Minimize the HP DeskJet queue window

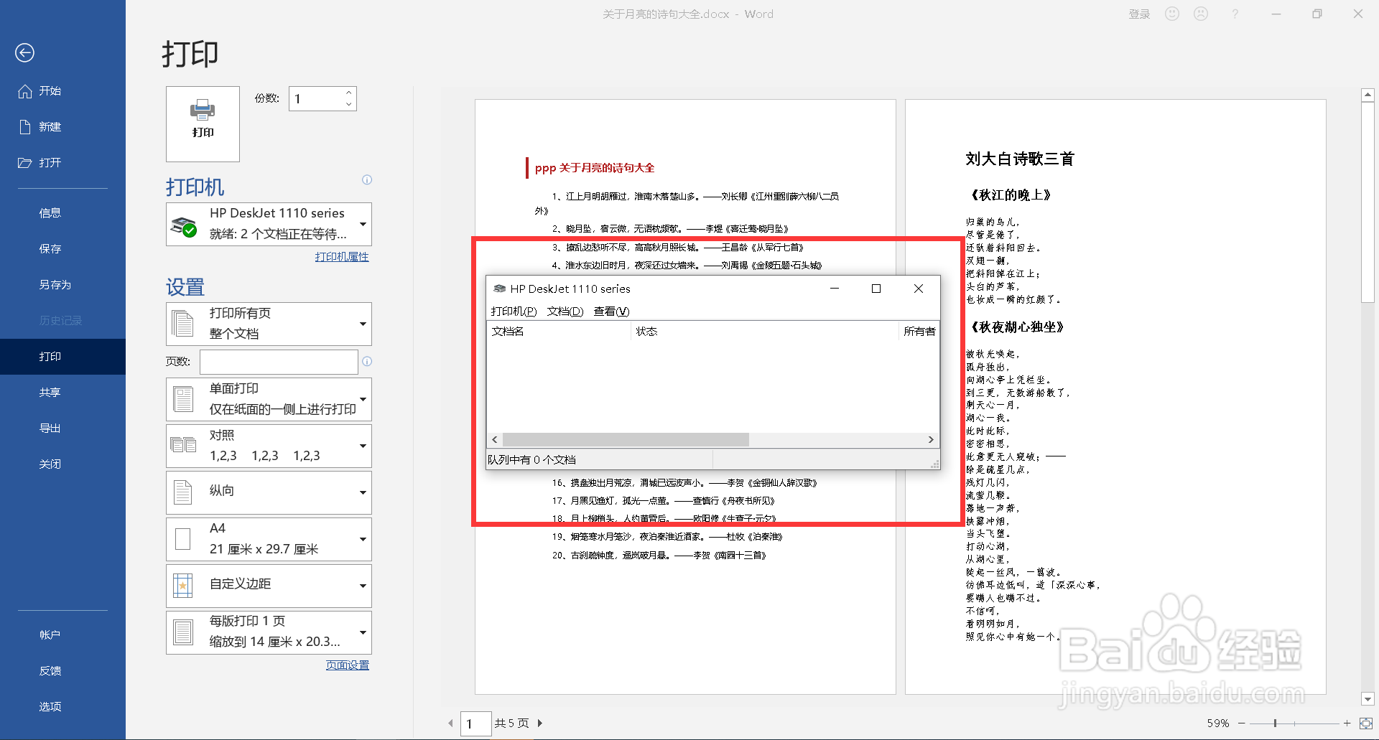[835, 289]
